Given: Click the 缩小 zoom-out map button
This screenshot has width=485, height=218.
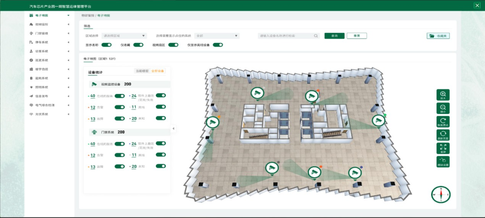Looking at the screenshot, I should [443, 109].
